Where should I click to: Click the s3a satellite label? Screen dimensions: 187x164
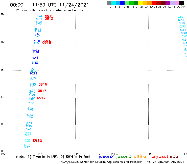174,156
